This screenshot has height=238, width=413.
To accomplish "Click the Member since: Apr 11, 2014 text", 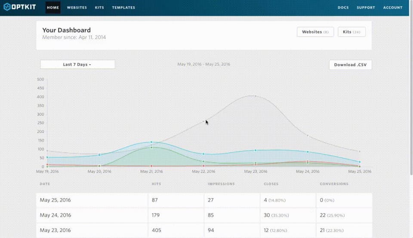I will pos(74,37).
